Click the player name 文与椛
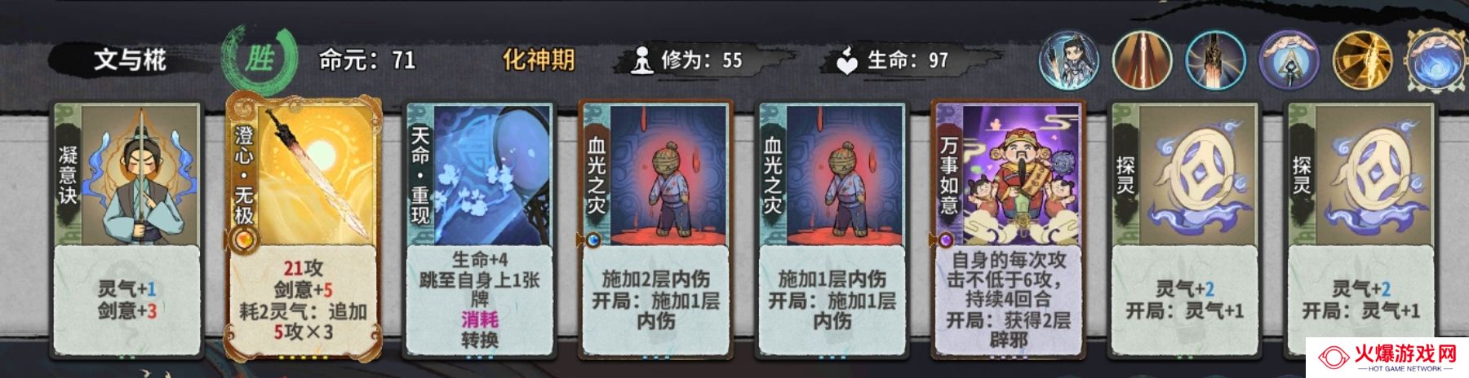This screenshot has width=1469, height=378. pos(130,59)
